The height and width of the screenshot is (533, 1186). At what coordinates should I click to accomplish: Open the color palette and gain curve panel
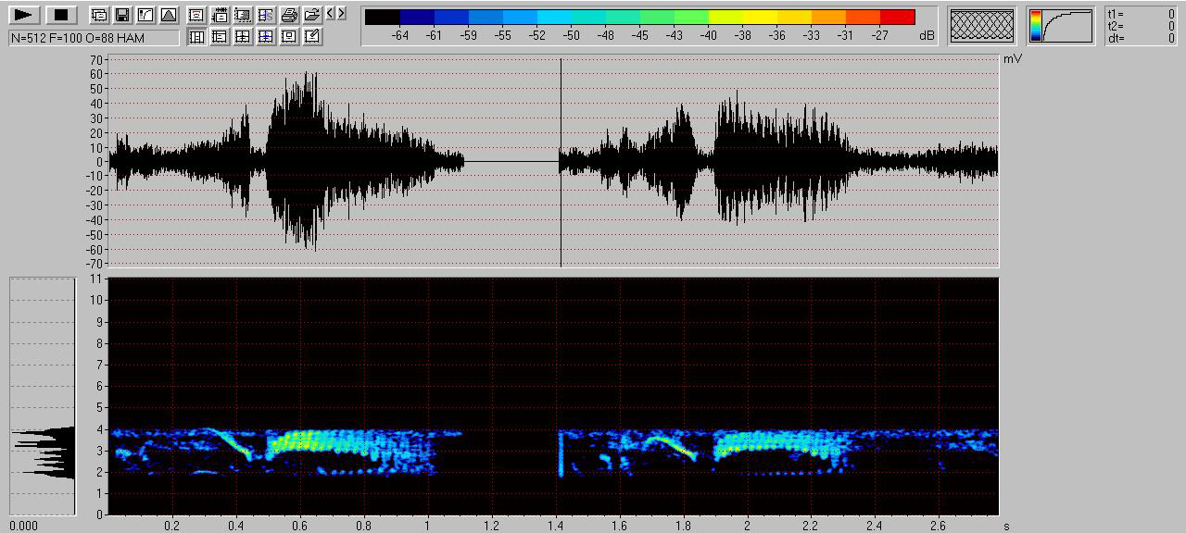click(1060, 26)
